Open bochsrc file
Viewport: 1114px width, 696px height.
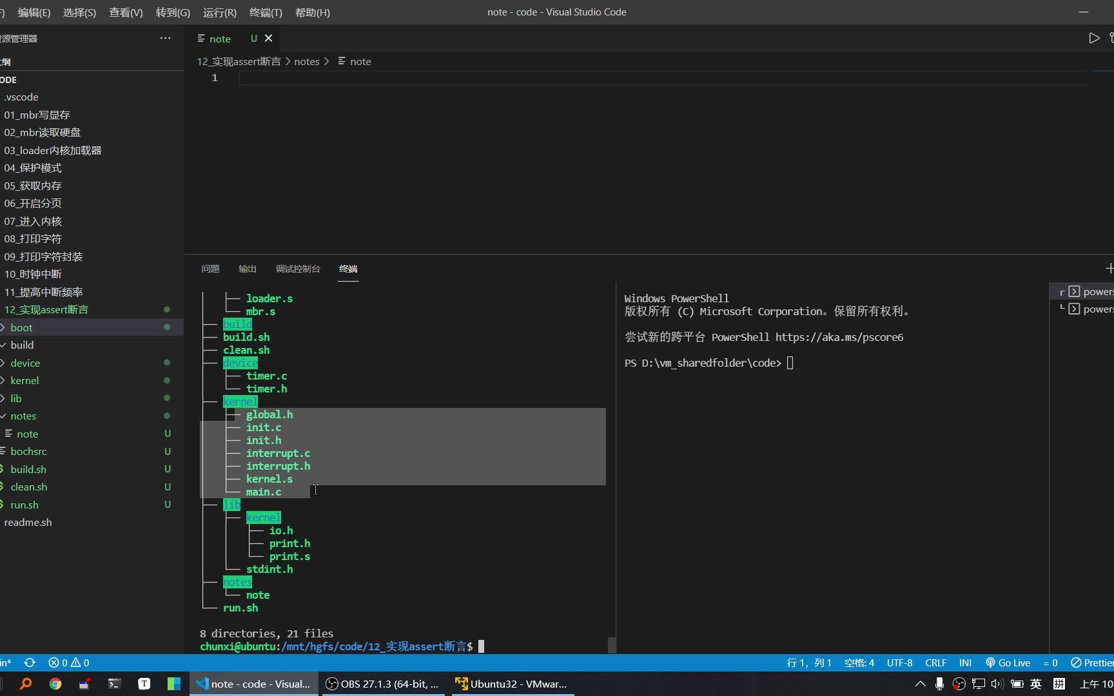coord(92,451)
